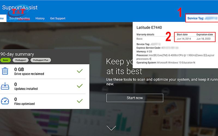Click the Express Service Code line

(x=158, y=48)
